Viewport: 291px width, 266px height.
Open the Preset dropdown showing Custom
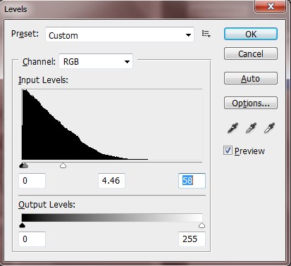[120, 34]
